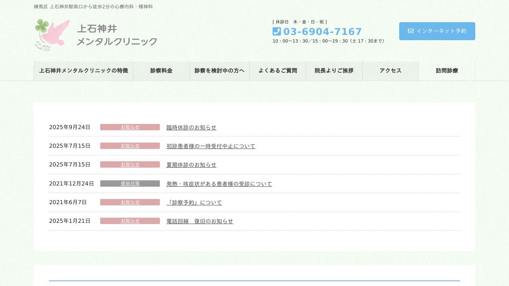509x286 pixels.
Task: Navigate to the アクセス menu item
Action: pos(390,71)
